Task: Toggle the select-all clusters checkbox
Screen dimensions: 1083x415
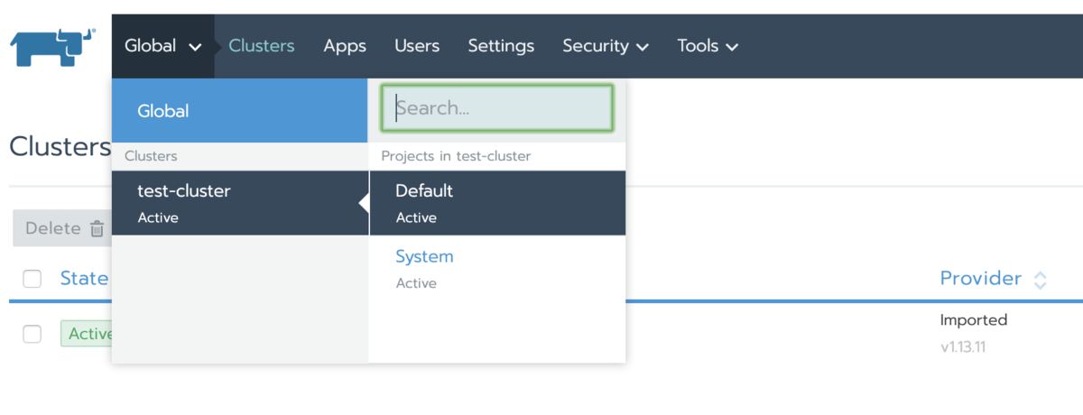Action: (x=32, y=279)
